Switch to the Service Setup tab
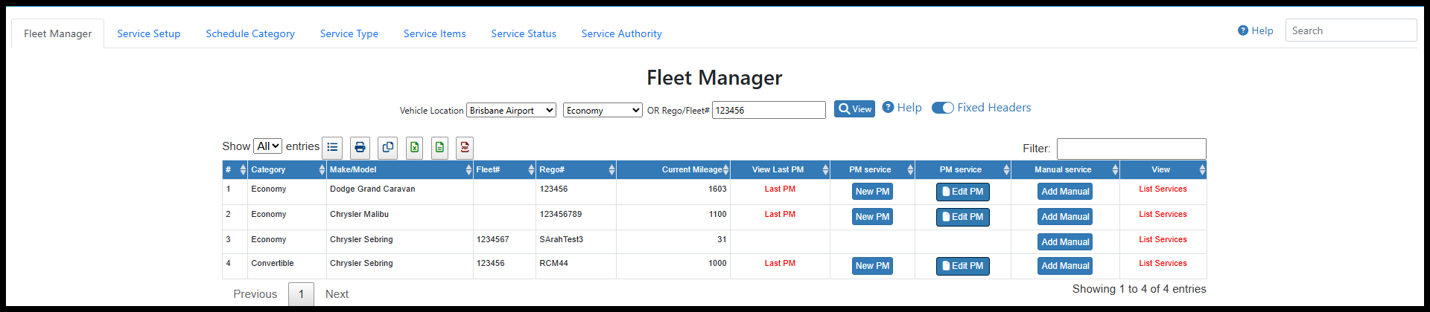 point(148,33)
